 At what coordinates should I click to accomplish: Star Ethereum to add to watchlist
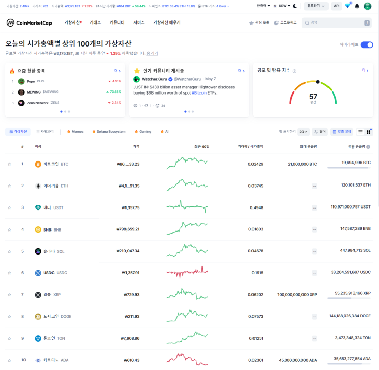(9, 186)
